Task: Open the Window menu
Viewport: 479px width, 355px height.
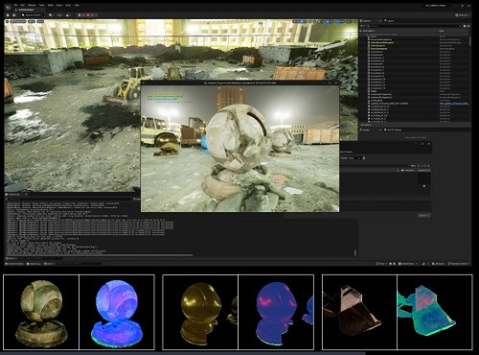Action: coord(32,5)
